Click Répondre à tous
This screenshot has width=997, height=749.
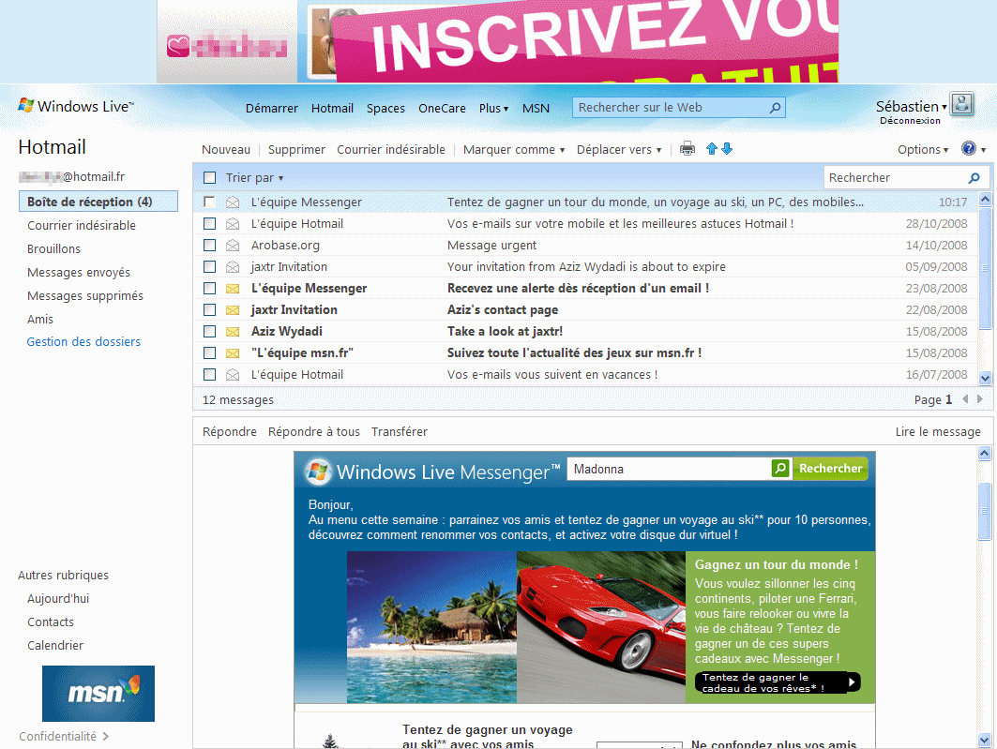[314, 432]
